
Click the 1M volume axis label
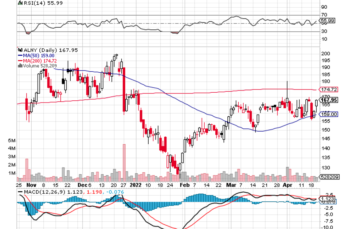[x=12, y=173]
